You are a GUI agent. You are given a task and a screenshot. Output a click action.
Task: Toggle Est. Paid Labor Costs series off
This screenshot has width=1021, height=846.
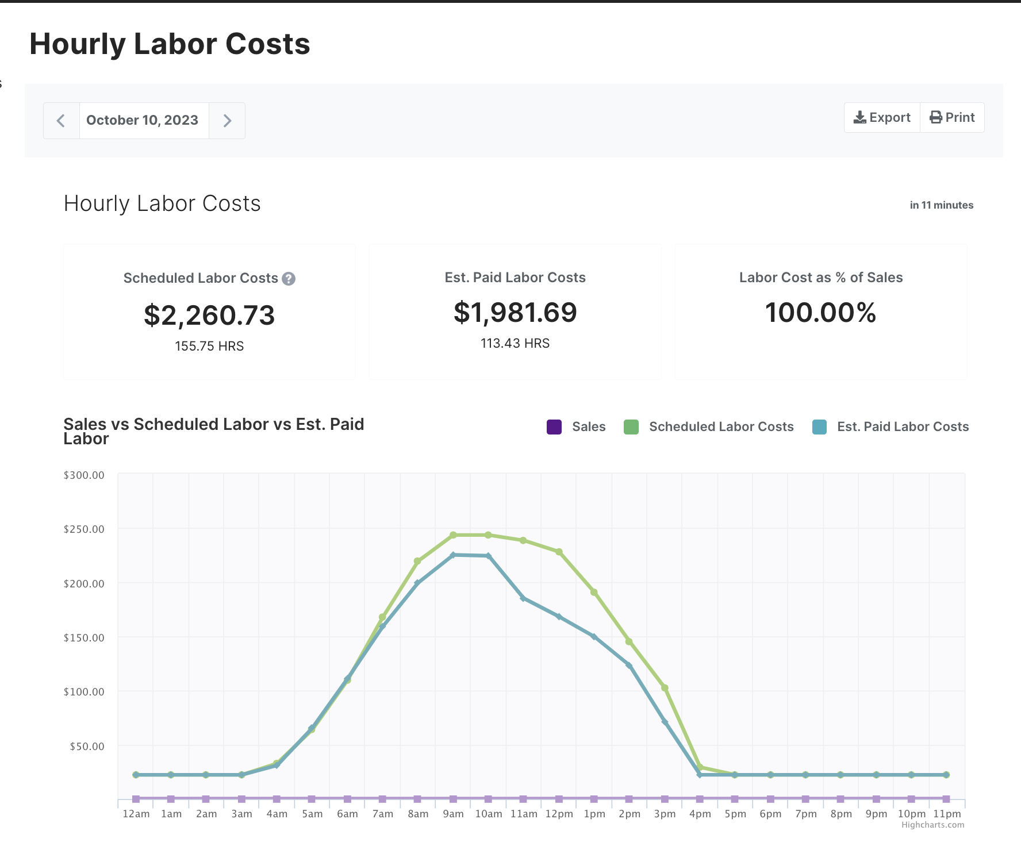coord(903,426)
